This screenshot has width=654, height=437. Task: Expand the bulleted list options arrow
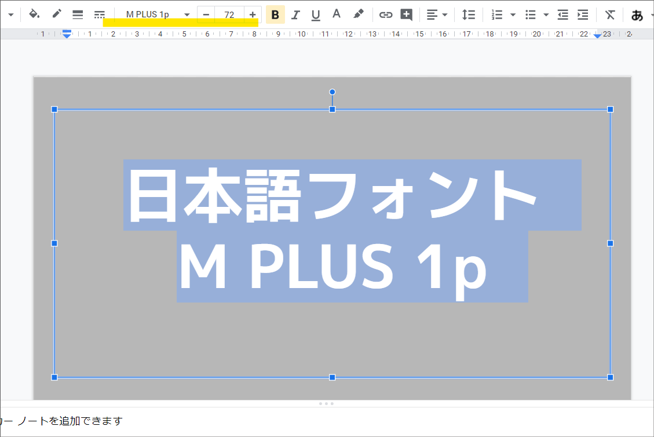(546, 15)
